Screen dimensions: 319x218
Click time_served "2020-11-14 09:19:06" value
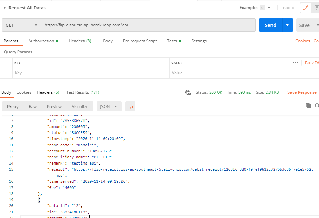point(104,181)
